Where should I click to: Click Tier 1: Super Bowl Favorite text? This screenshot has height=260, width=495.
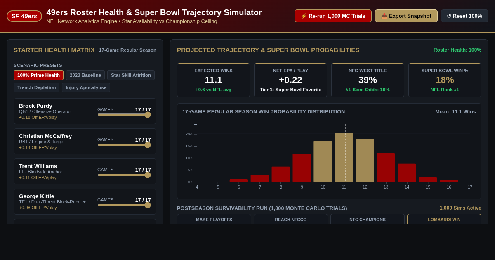coord(290,90)
